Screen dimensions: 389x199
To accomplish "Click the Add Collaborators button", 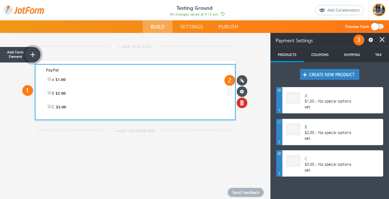I will pos(339,10).
